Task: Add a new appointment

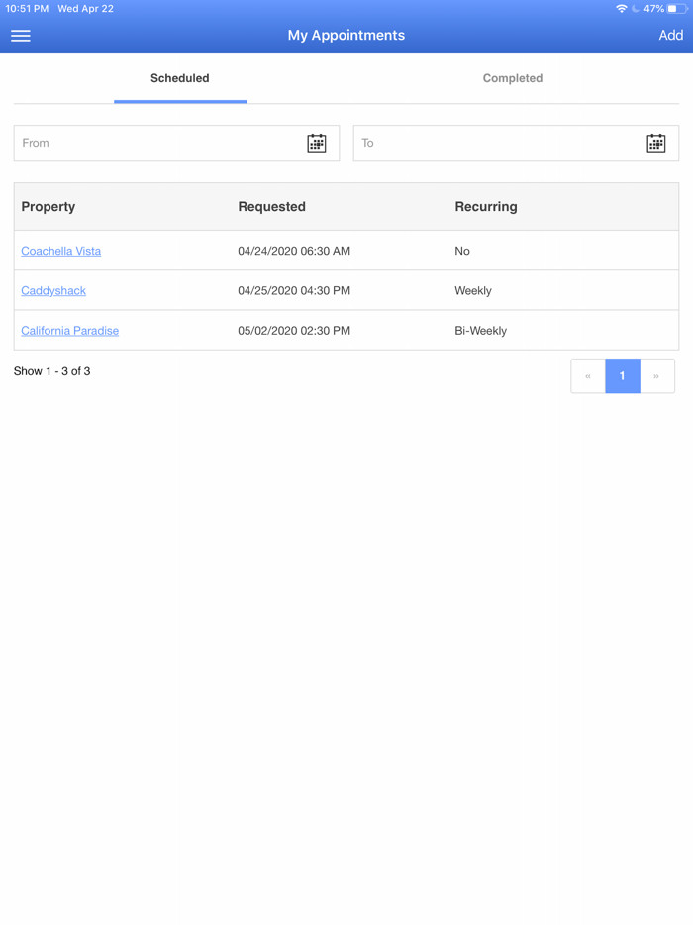Action: point(670,36)
